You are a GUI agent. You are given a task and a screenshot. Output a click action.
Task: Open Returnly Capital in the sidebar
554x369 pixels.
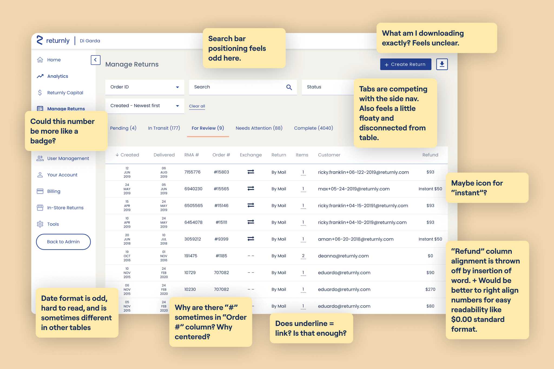coord(65,93)
